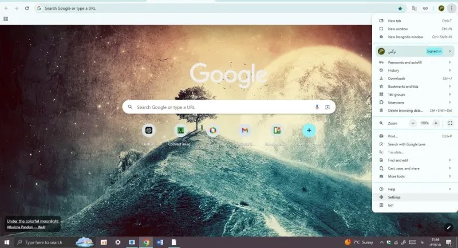
Task: Open 'Under the colorful moonlight' wallpaper link
Action: (33, 221)
